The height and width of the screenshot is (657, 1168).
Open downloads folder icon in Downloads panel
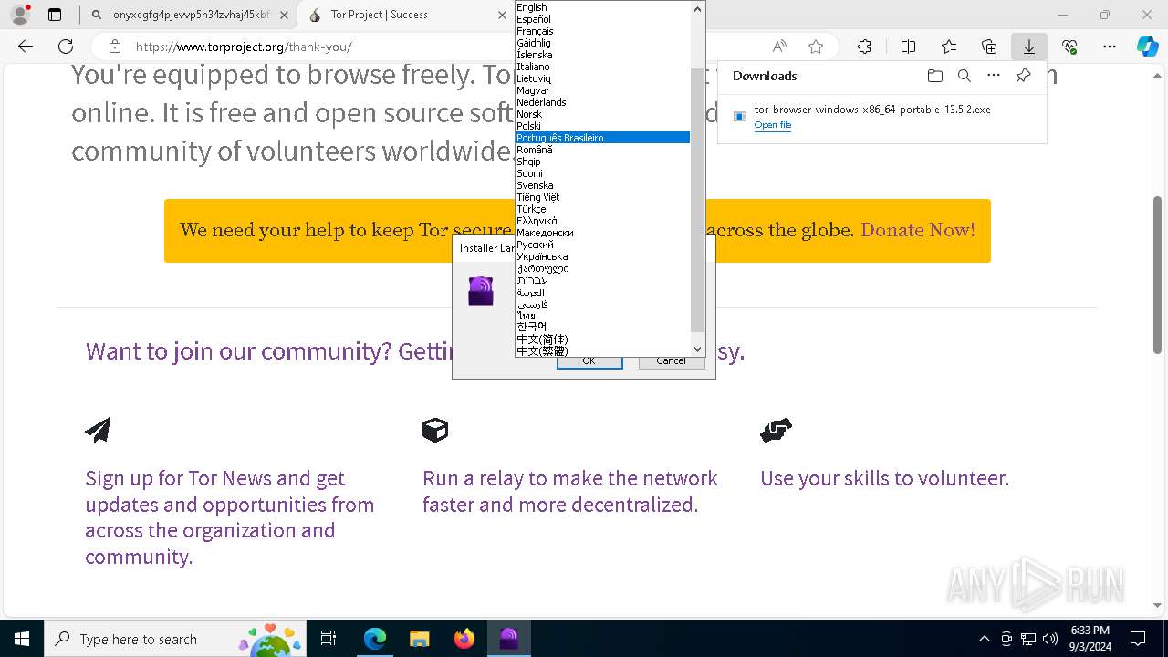click(x=934, y=76)
